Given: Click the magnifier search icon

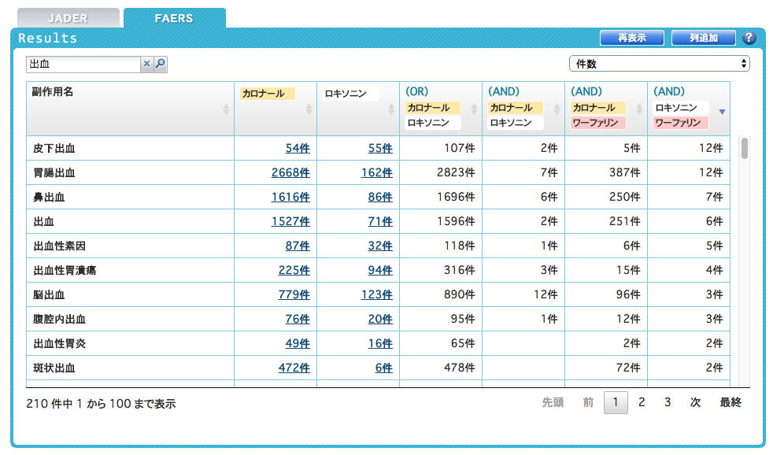Looking at the screenshot, I should pyautogui.click(x=160, y=65).
